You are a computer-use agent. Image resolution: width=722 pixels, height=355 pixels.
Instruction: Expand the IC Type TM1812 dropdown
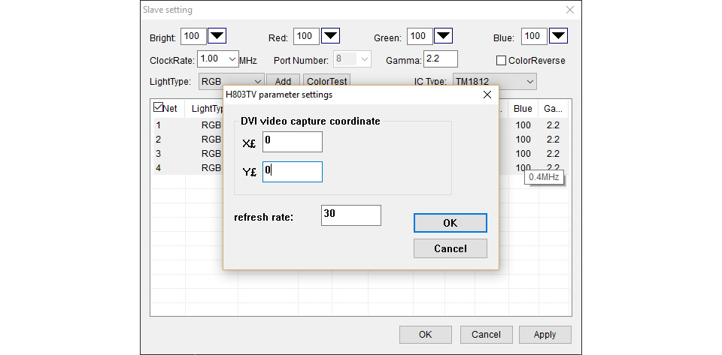tap(495, 82)
